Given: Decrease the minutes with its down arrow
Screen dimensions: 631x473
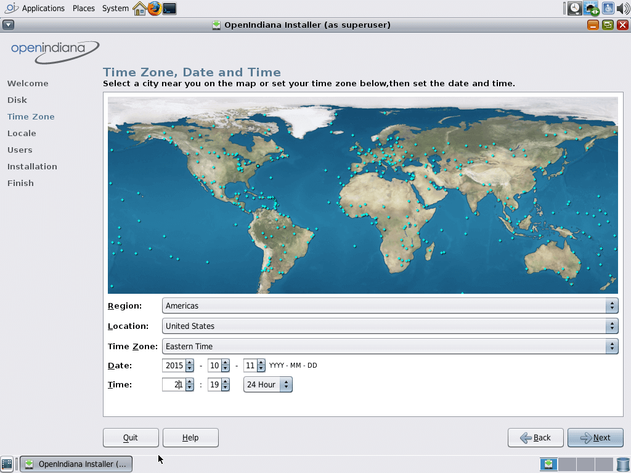Looking at the screenshot, I should pyautogui.click(x=226, y=388).
